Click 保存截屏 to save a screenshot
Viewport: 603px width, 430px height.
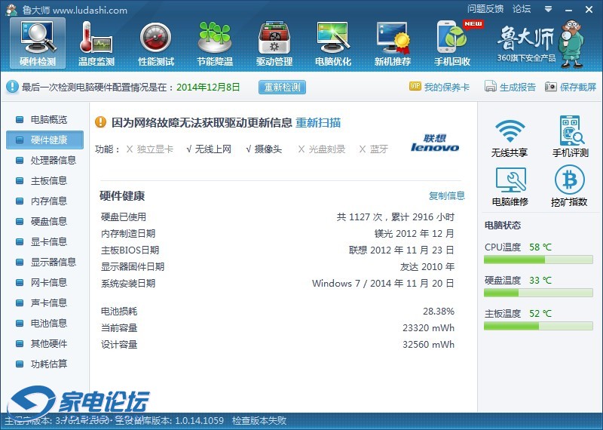coord(571,87)
